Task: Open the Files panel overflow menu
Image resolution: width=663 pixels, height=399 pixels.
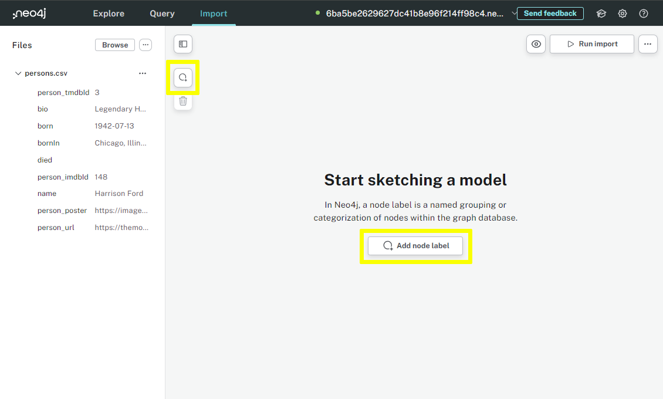Action: pyautogui.click(x=145, y=45)
